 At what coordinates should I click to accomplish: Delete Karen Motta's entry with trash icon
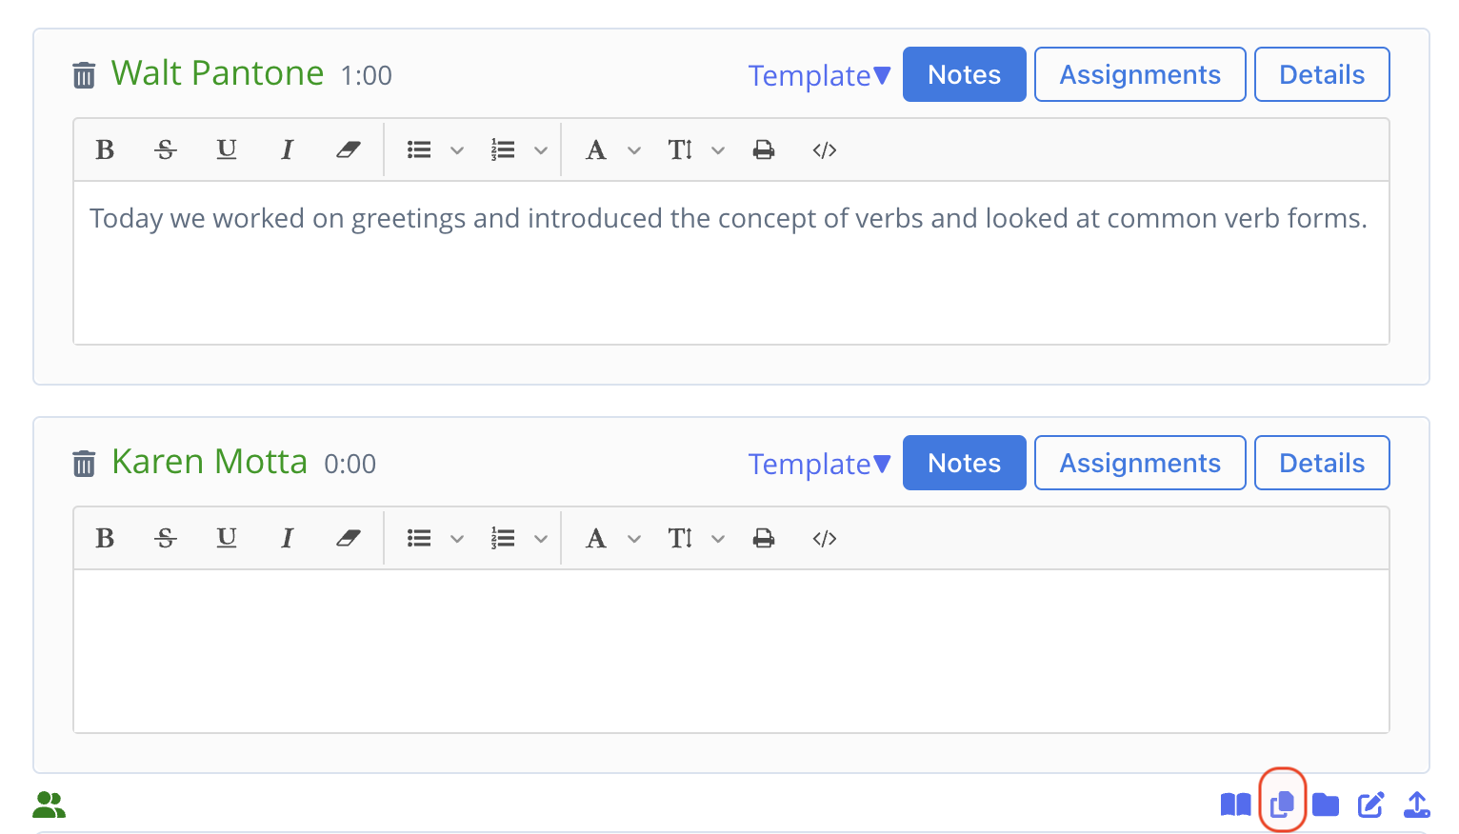point(84,463)
